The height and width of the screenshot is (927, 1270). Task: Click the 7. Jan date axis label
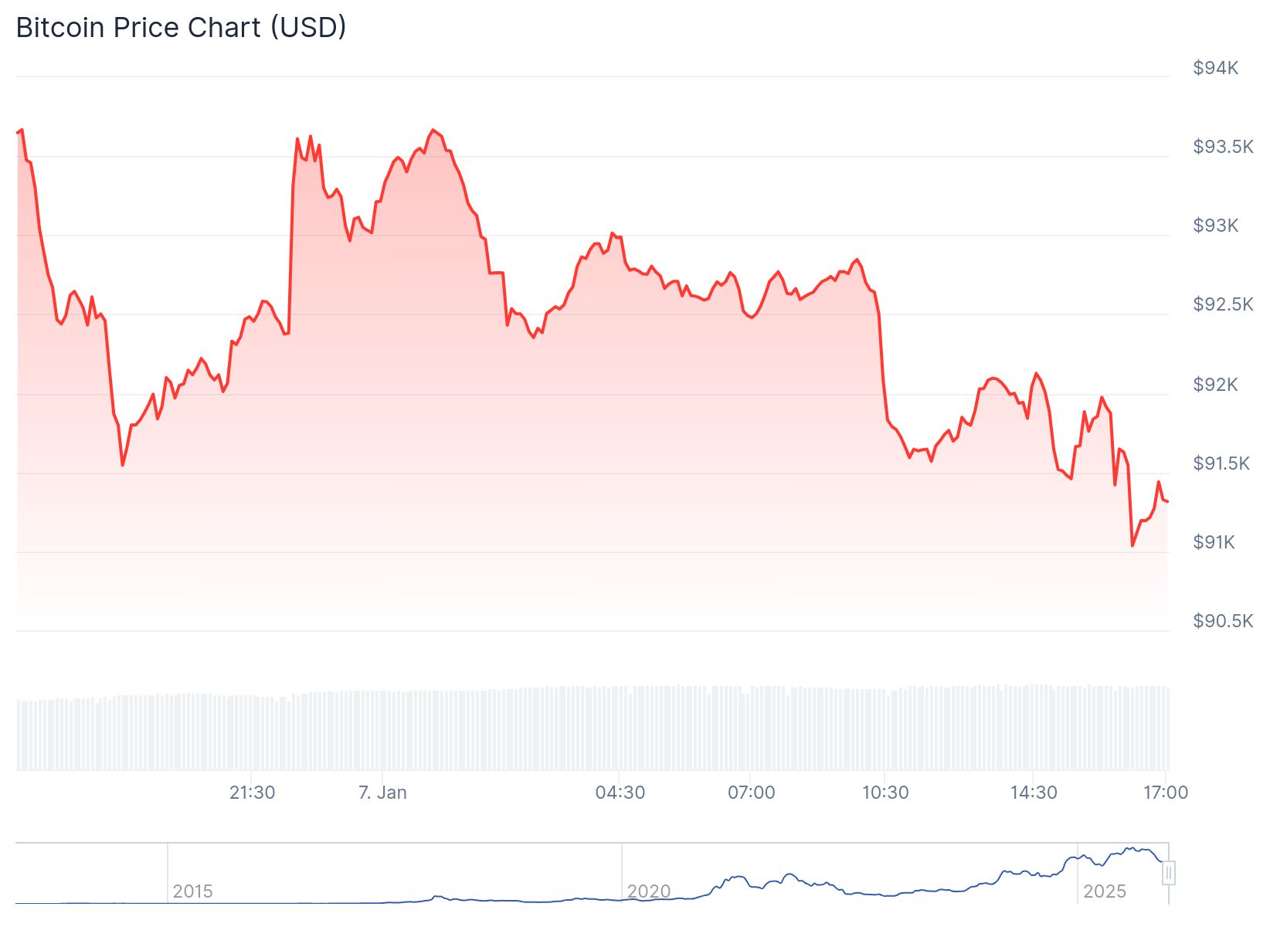pyautogui.click(x=382, y=793)
